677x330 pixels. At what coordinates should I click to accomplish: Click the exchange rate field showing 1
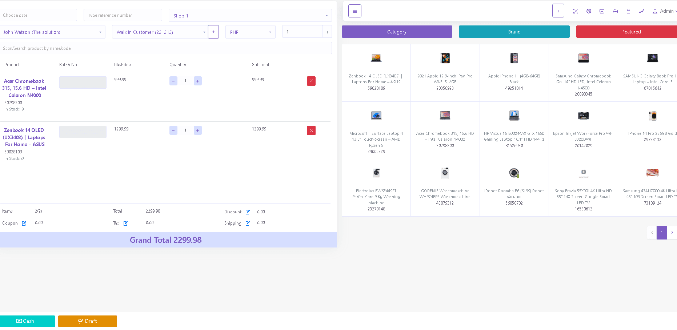pyautogui.click(x=303, y=32)
